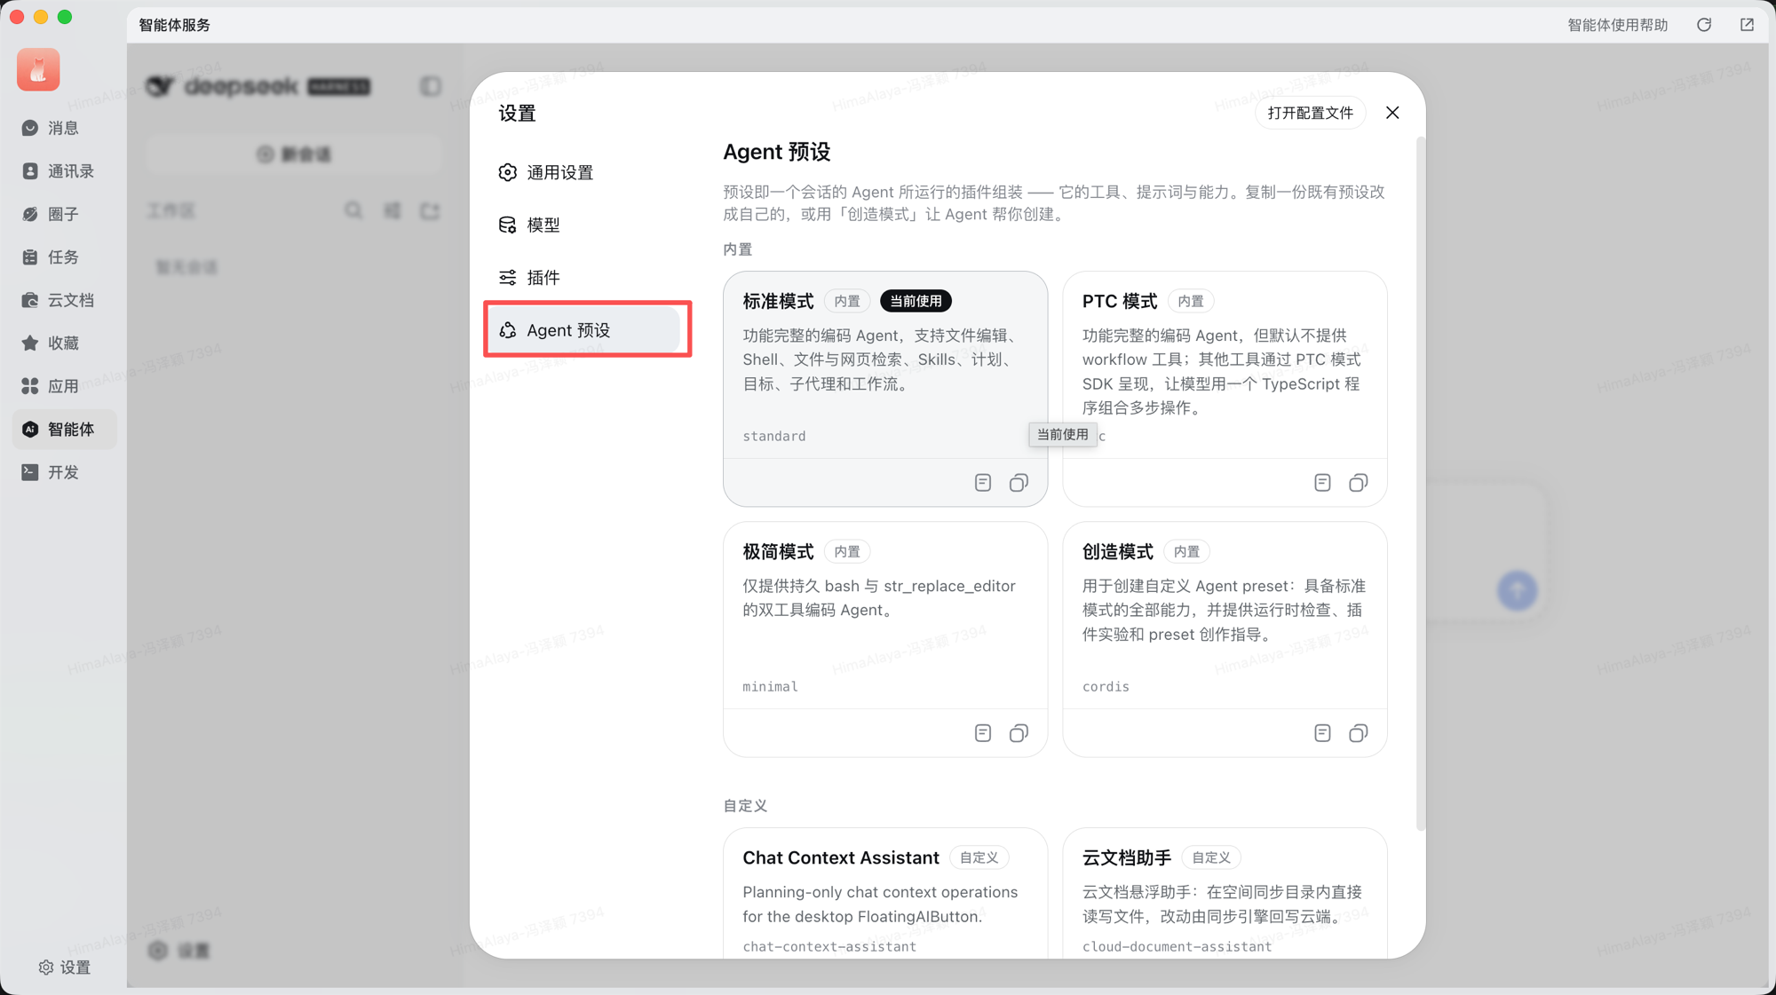Copy the 标准模式 preset
Viewport: 1776px width, 995px height.
tap(1019, 483)
